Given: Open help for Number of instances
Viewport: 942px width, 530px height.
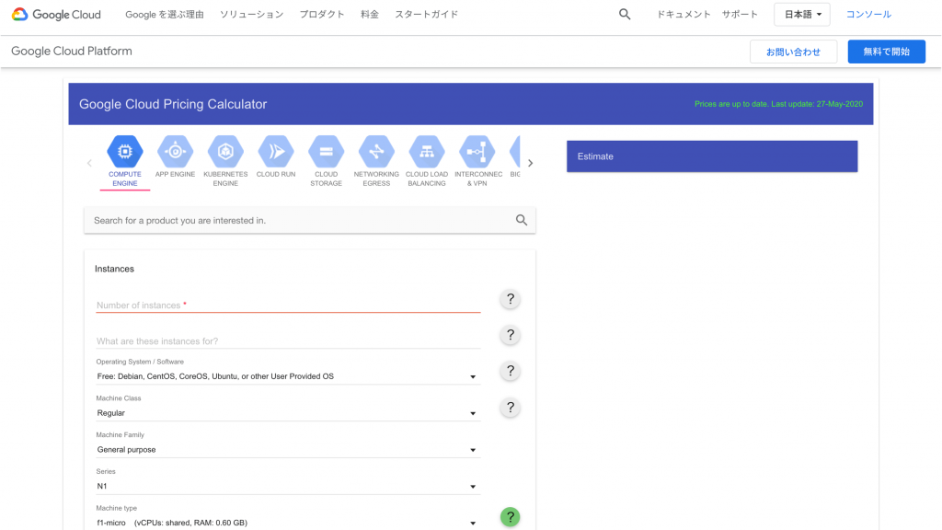Looking at the screenshot, I should 510,299.
